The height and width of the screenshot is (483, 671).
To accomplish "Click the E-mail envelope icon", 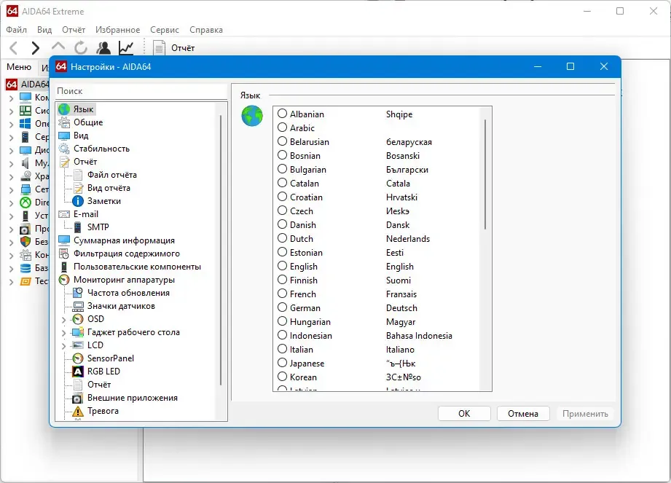I will [64, 214].
